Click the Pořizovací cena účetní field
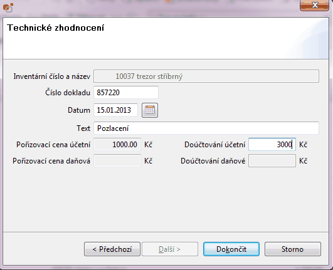 (117, 145)
